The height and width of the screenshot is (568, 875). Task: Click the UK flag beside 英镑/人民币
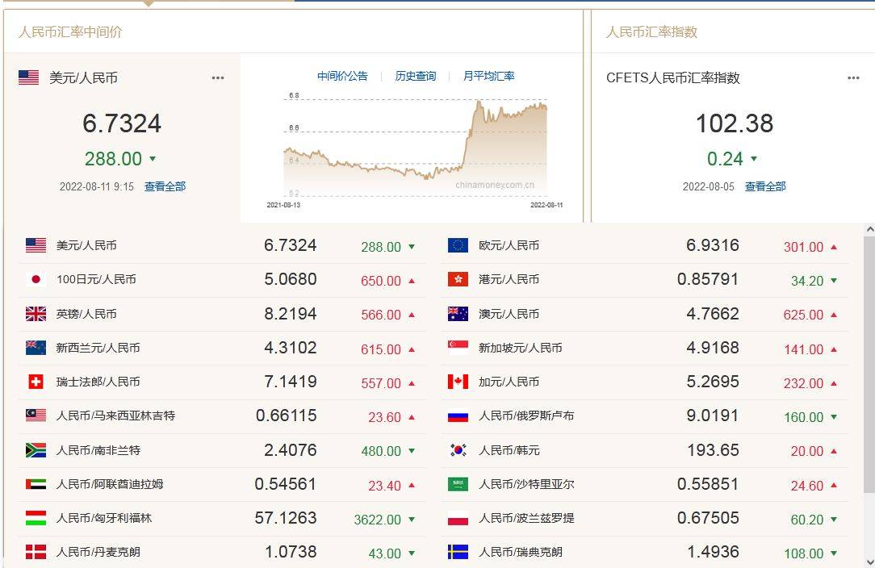coord(36,314)
